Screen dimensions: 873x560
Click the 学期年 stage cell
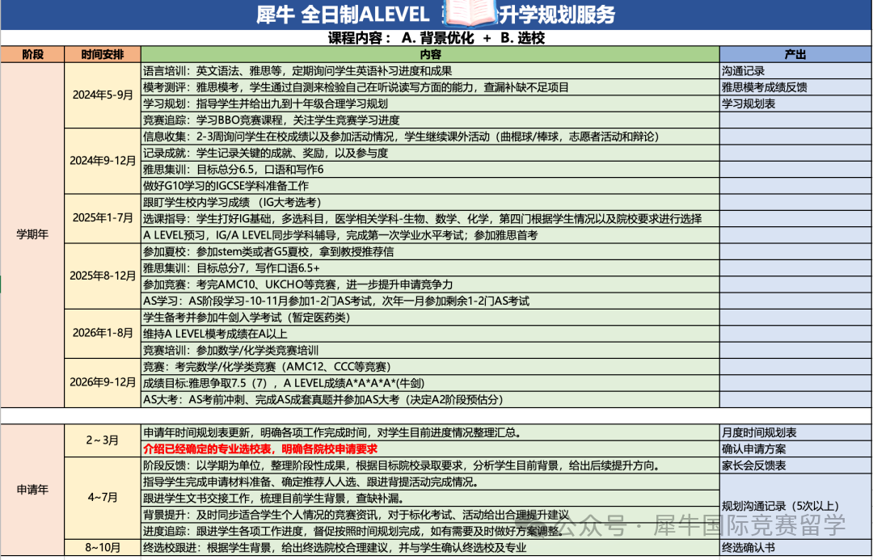coord(33,234)
